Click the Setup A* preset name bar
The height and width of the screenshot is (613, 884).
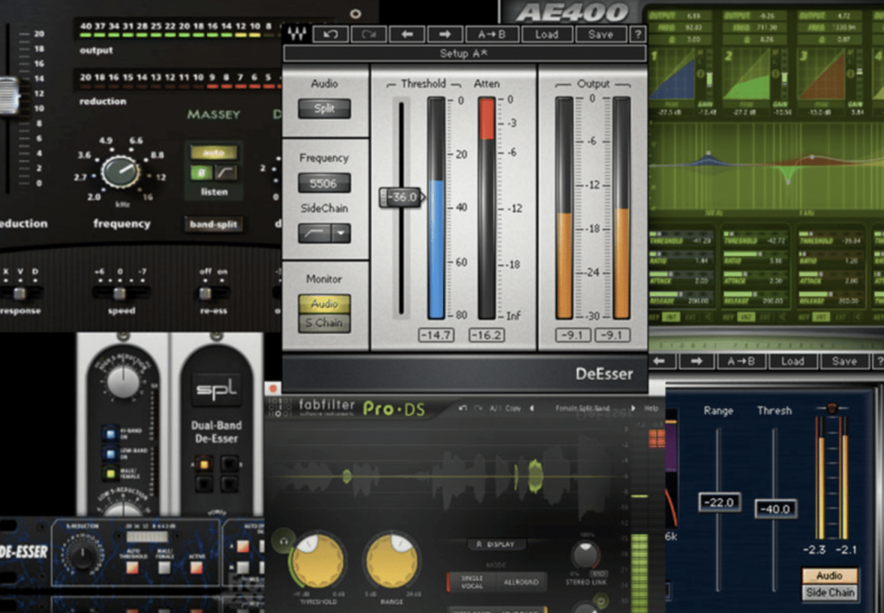464,53
